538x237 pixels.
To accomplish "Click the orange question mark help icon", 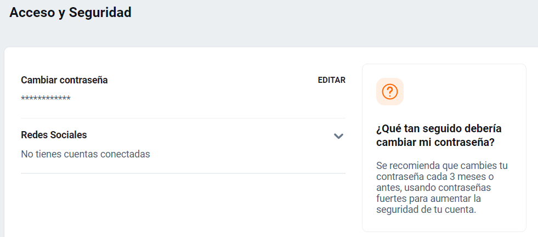I will click(x=390, y=92).
